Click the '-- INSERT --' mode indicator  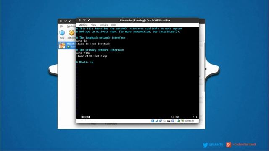(86, 117)
